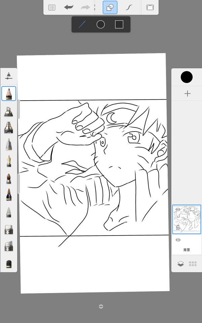
Task: Open the predictive stroke curve tool
Action: click(x=129, y=7)
